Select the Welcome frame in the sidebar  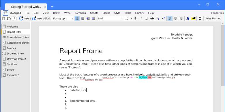16,27
